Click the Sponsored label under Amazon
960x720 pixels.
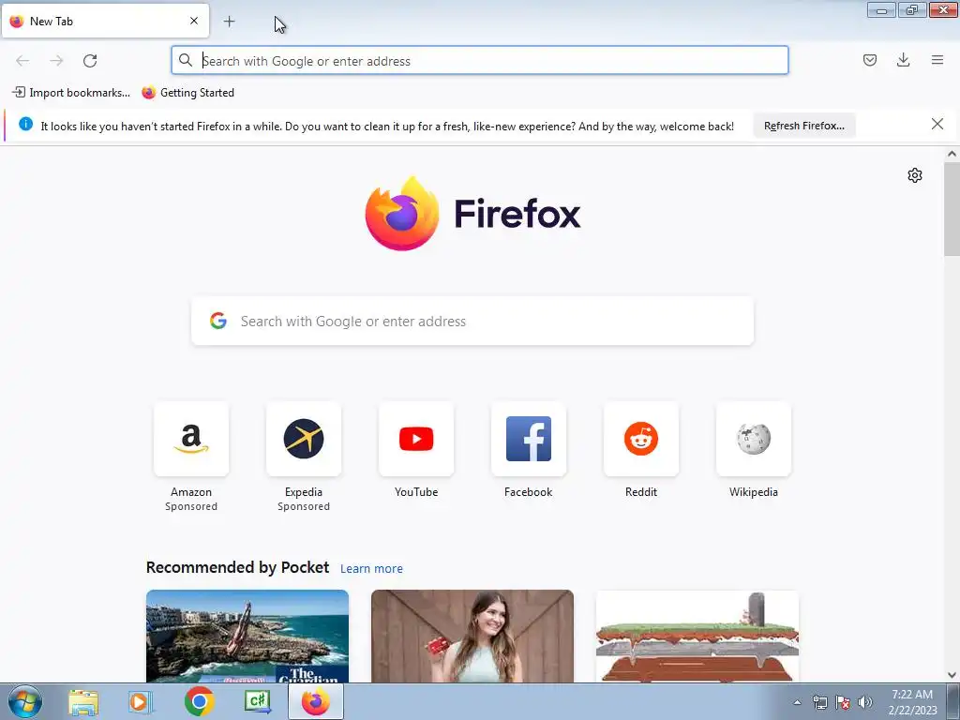click(191, 506)
